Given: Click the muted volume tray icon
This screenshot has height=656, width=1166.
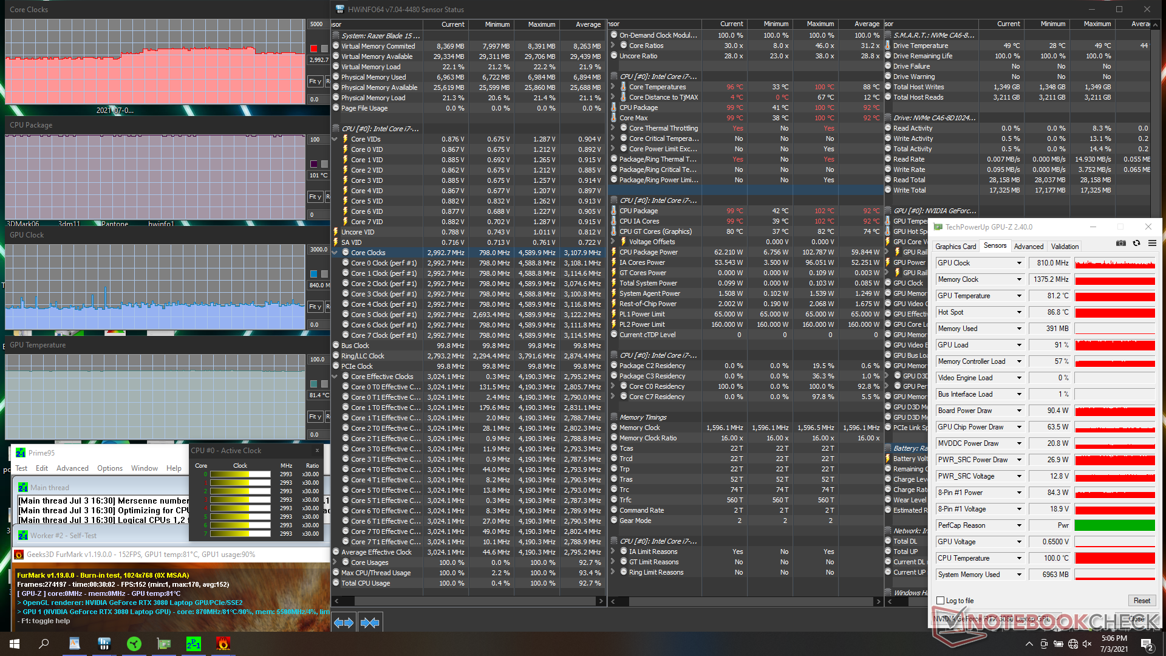Looking at the screenshot, I should (x=1087, y=644).
